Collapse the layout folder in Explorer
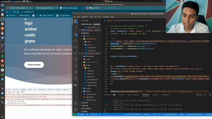212x119 pixels. pyautogui.click(x=89, y=45)
